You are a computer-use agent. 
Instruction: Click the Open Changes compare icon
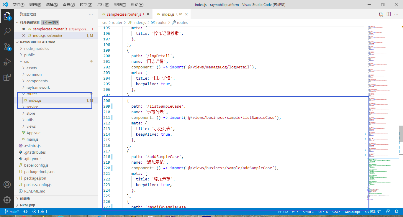click(x=381, y=14)
